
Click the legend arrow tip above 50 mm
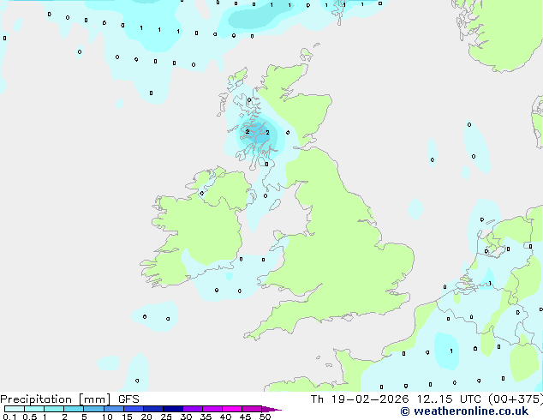(x=271, y=409)
